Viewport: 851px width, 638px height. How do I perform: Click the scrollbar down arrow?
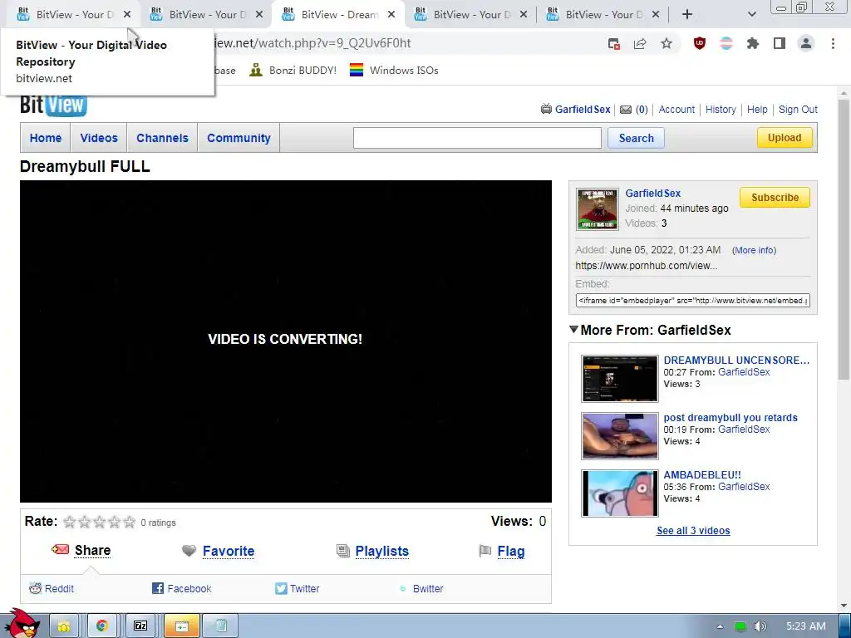[844, 606]
